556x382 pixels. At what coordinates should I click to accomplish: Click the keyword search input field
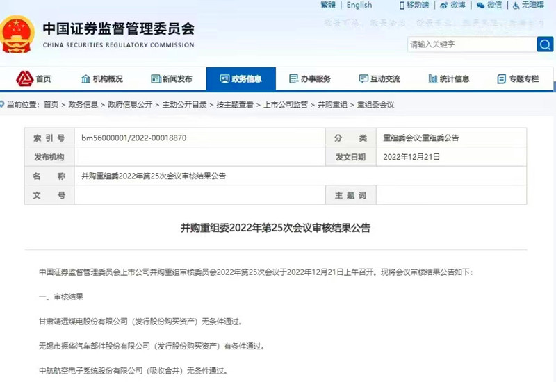[471, 44]
